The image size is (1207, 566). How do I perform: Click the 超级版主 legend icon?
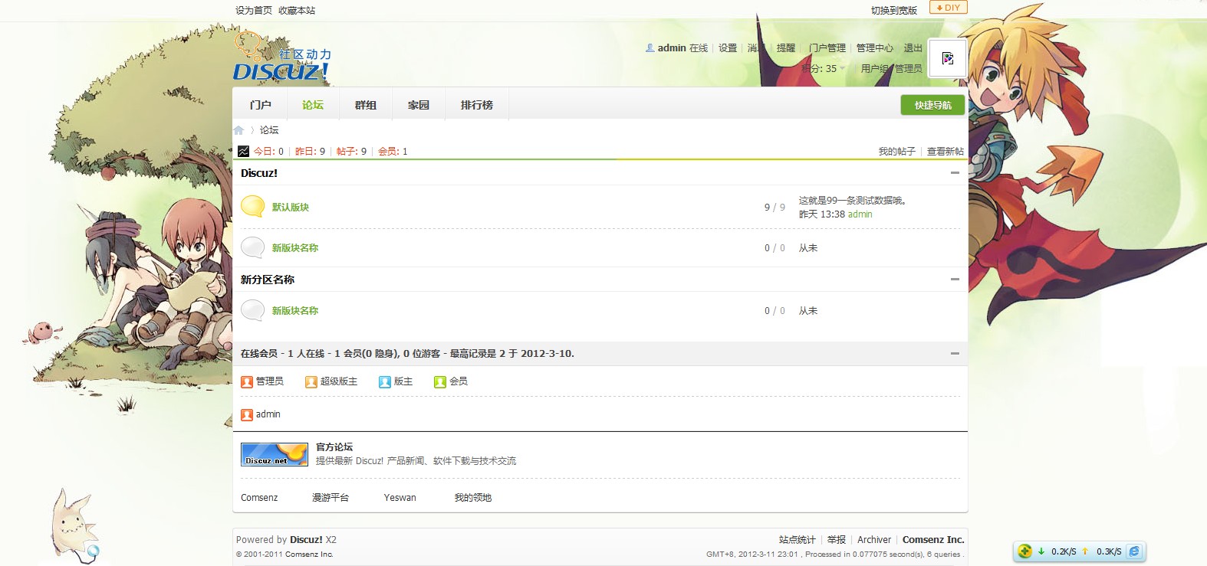point(311,381)
